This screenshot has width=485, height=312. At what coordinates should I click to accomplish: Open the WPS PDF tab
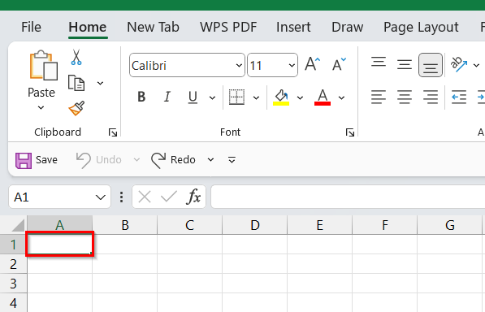coord(228,27)
